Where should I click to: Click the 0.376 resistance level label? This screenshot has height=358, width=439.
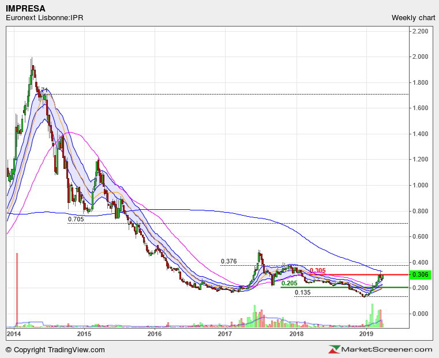[229, 261]
